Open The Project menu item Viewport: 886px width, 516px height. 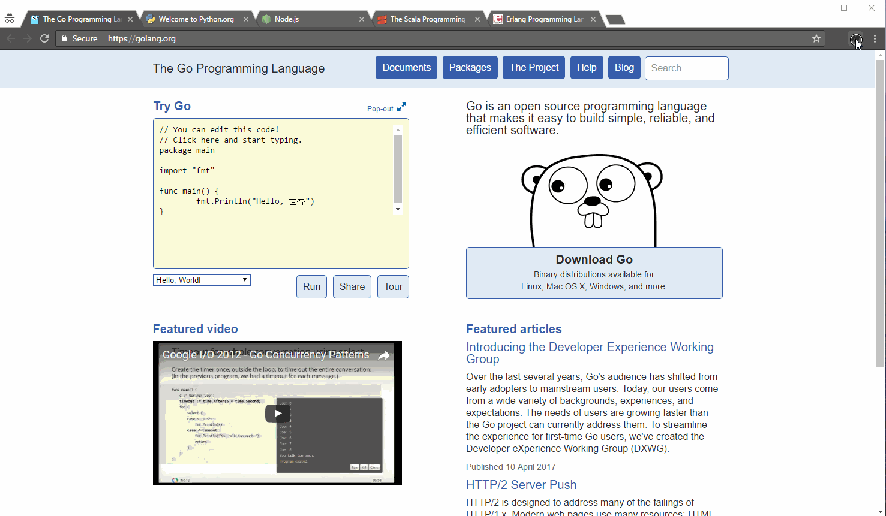pyautogui.click(x=534, y=68)
